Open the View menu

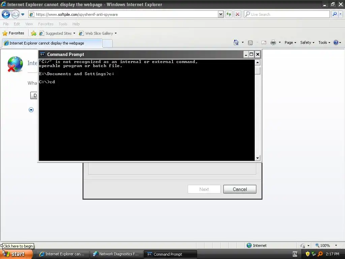click(x=29, y=24)
